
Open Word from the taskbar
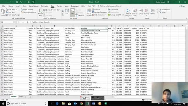(93, 103)
